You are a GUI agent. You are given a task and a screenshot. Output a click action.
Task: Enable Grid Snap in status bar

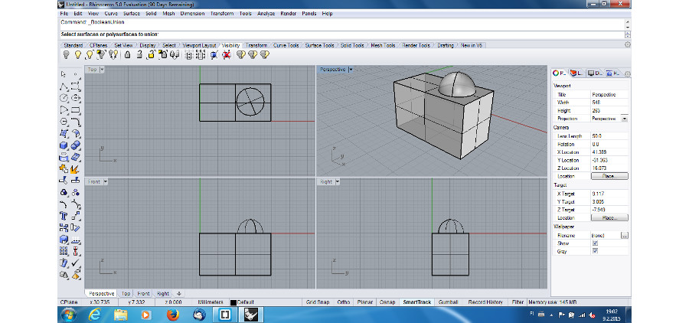[316, 302]
